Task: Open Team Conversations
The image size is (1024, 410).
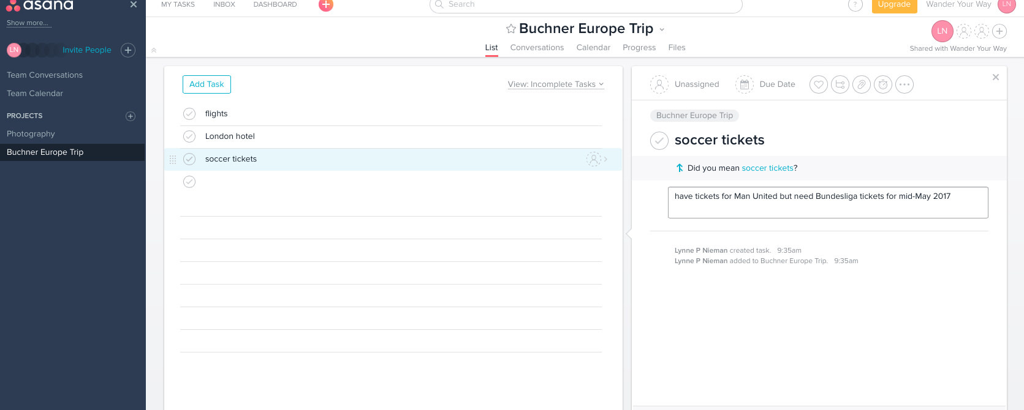Action: pos(45,75)
